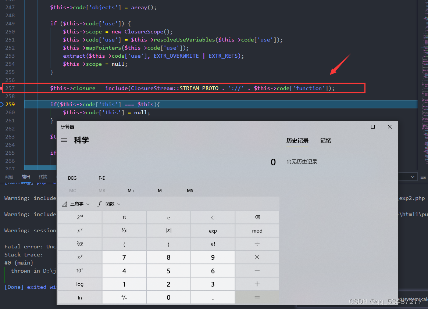Click digit 7 on calculator
Image resolution: width=428 pixels, height=309 pixels.
point(124,257)
